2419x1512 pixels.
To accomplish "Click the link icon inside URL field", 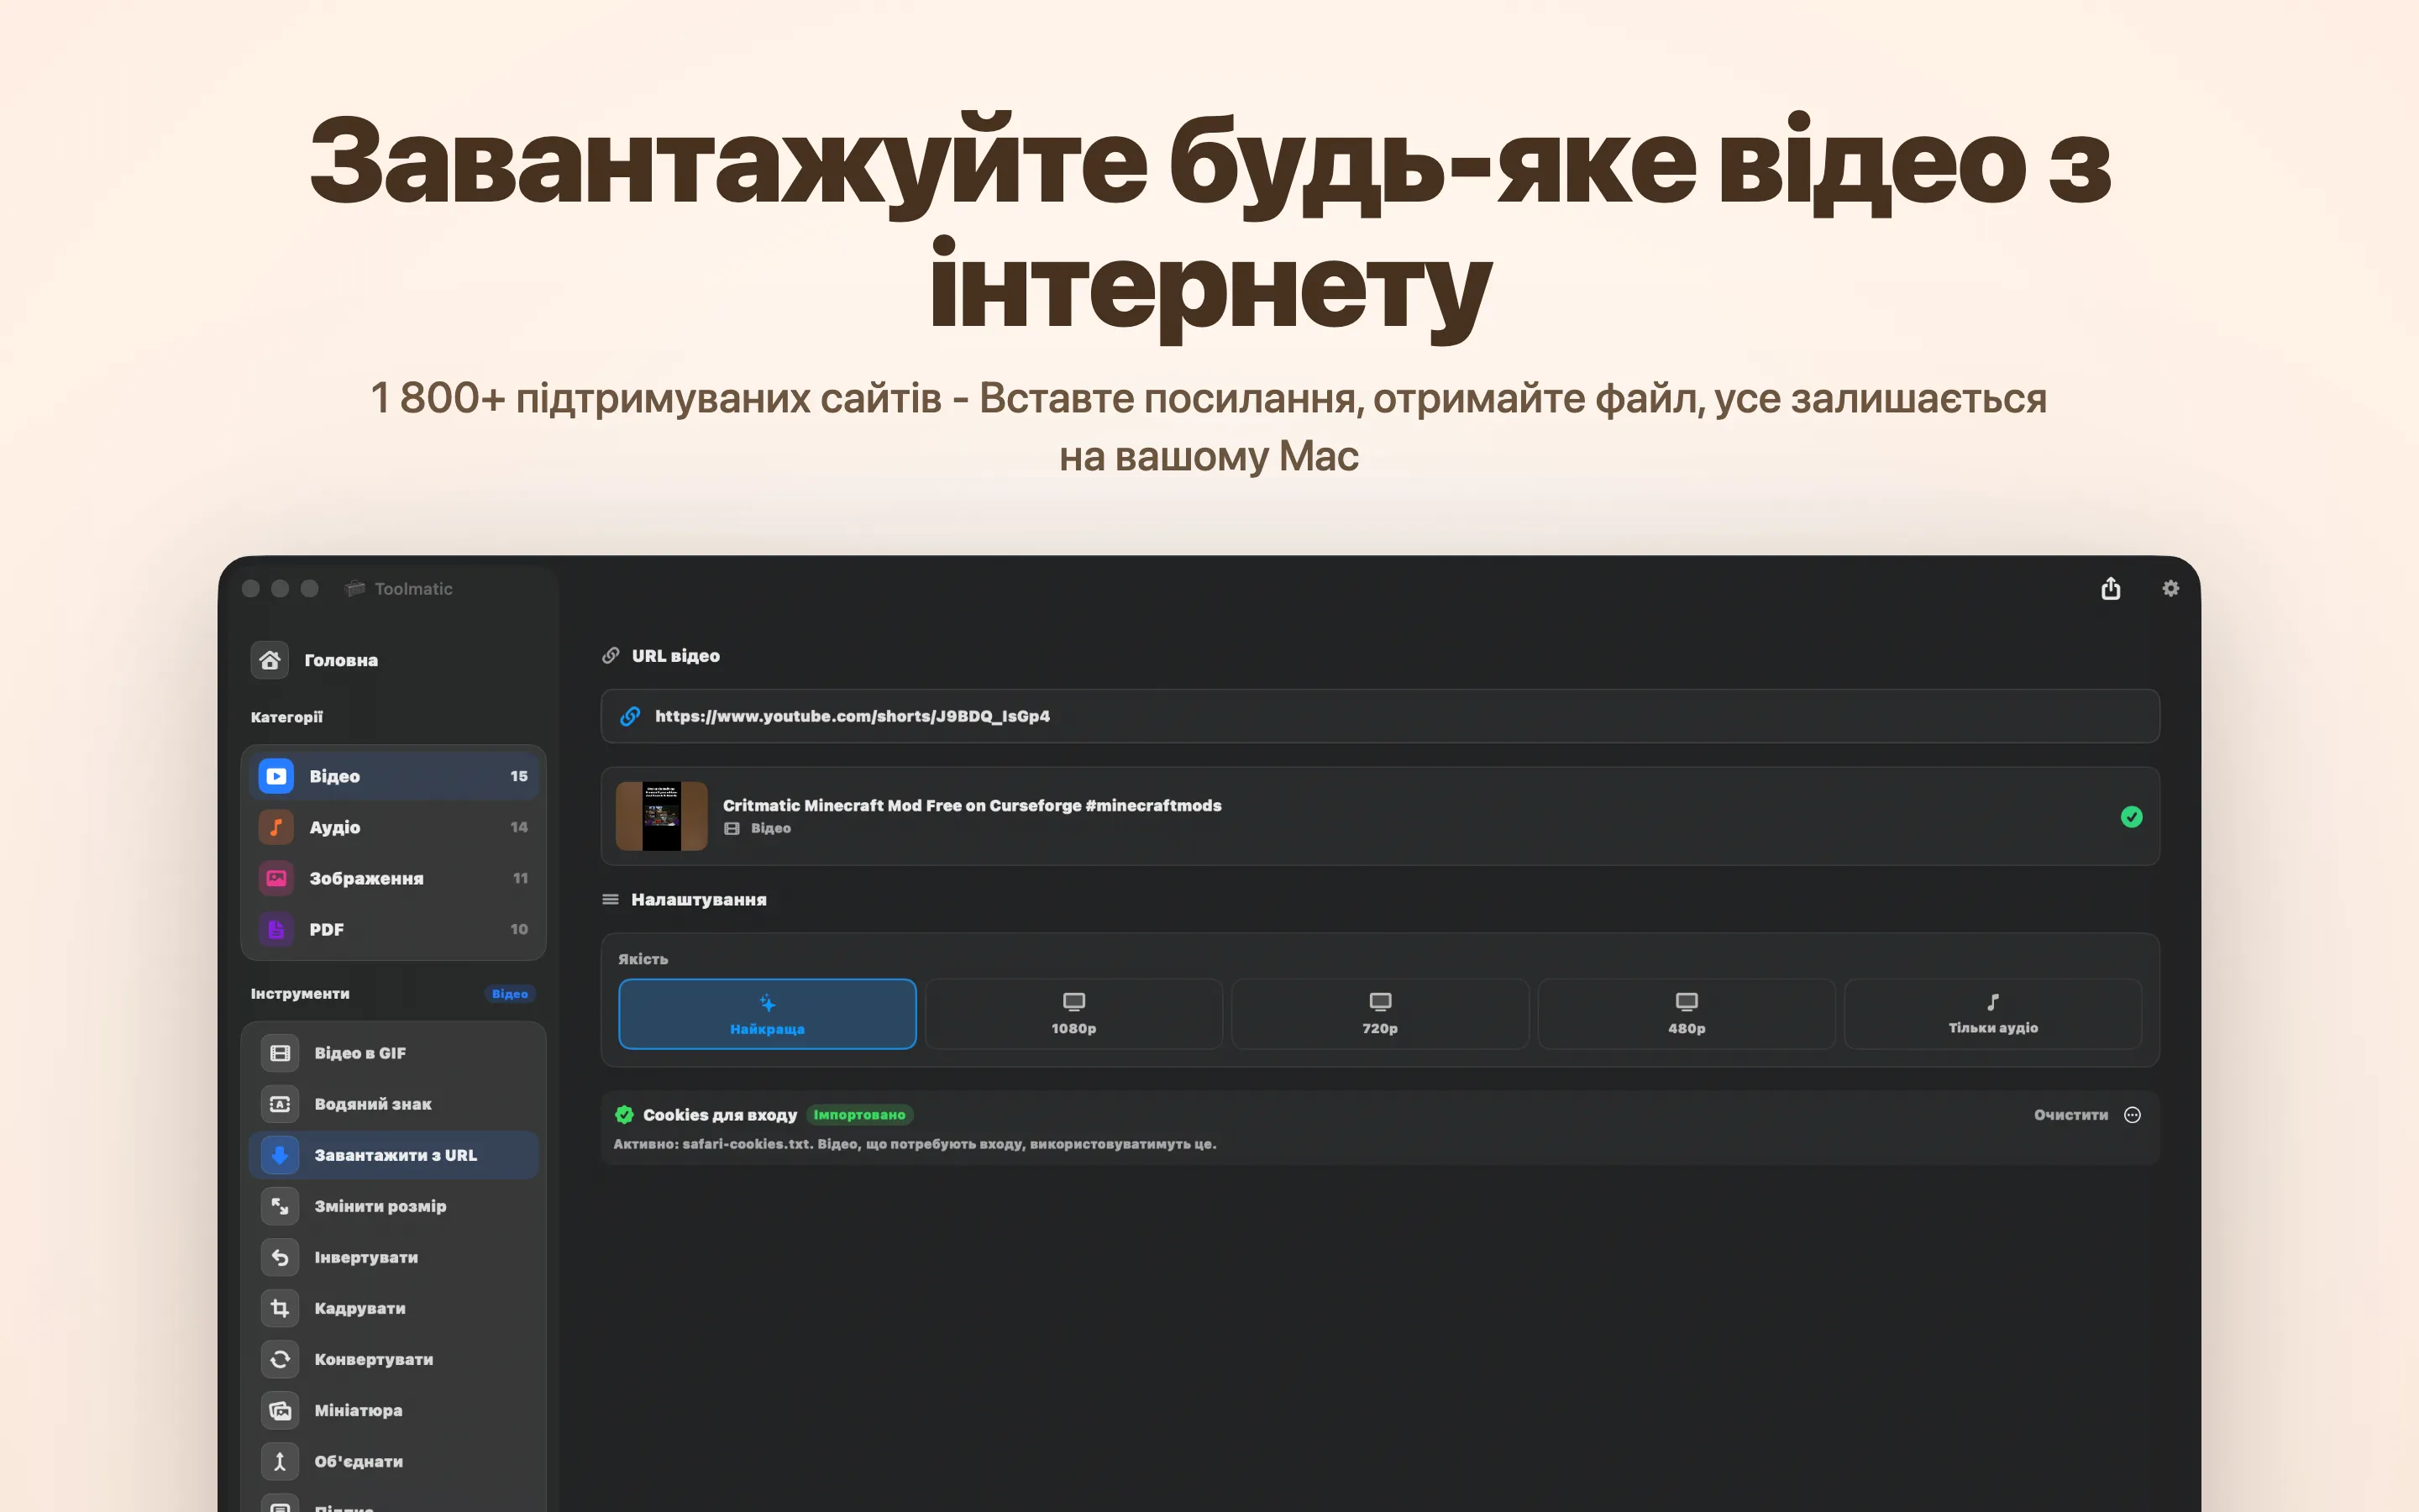I will [x=630, y=716].
